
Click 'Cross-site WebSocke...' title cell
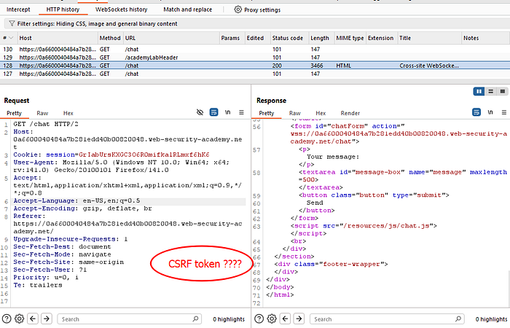[x=429, y=66]
